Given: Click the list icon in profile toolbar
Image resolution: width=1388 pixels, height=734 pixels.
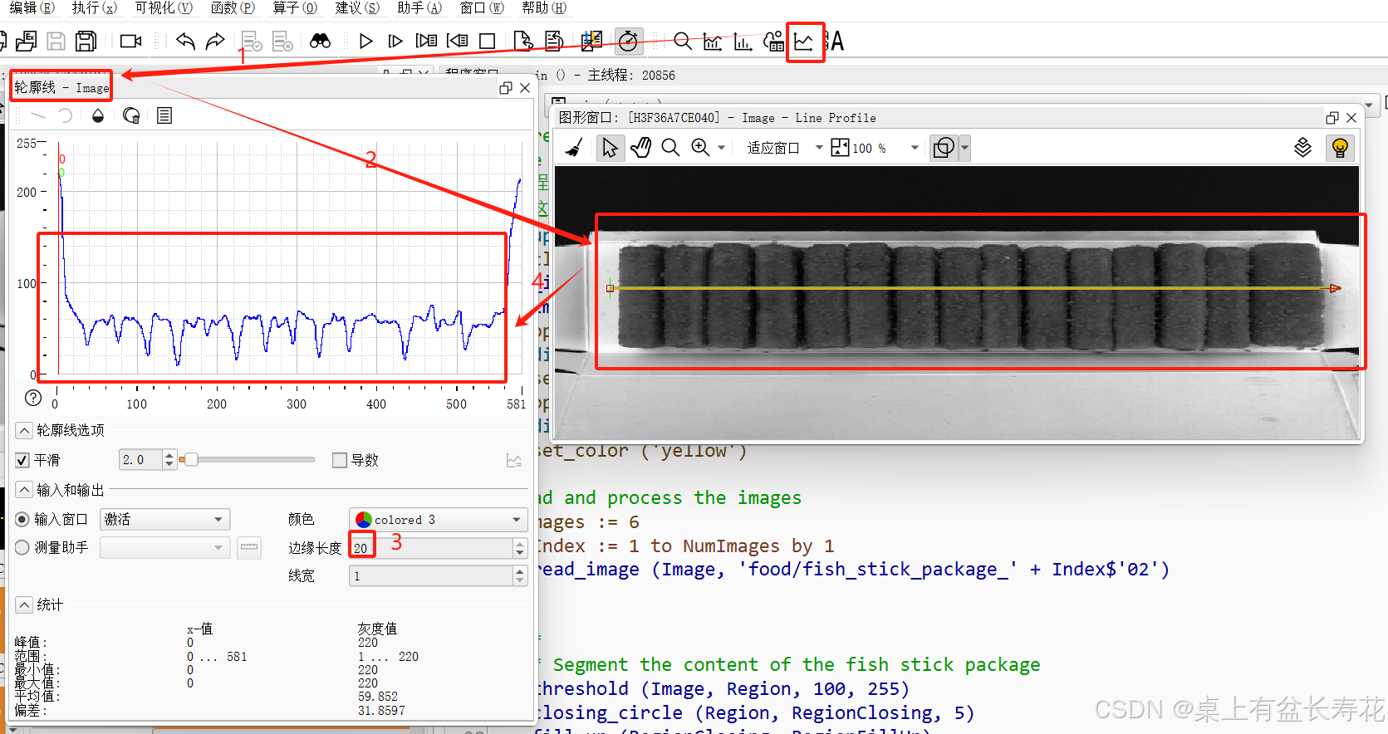Looking at the screenshot, I should click(x=164, y=115).
